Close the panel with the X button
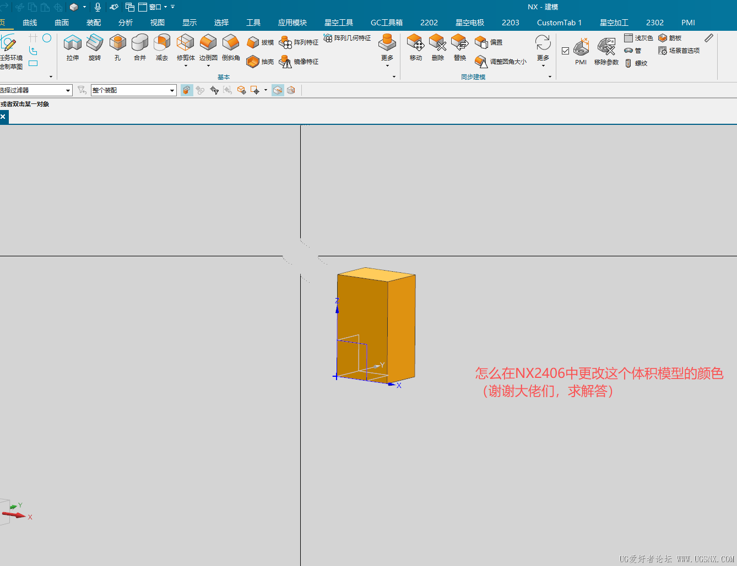737x566 pixels. pos(3,117)
